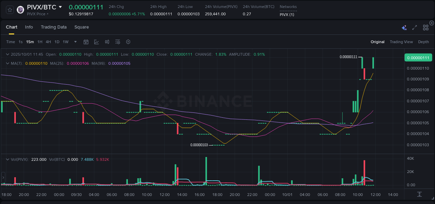The height and width of the screenshot is (204, 435).
Task: Open additional timeframe intervals dropdown
Action: (x=75, y=41)
